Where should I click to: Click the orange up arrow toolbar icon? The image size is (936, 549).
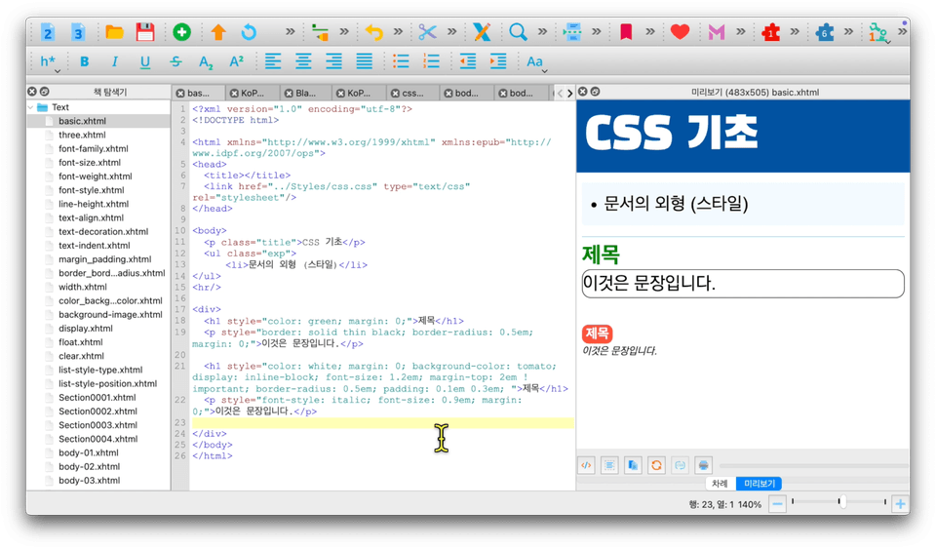coord(218,31)
